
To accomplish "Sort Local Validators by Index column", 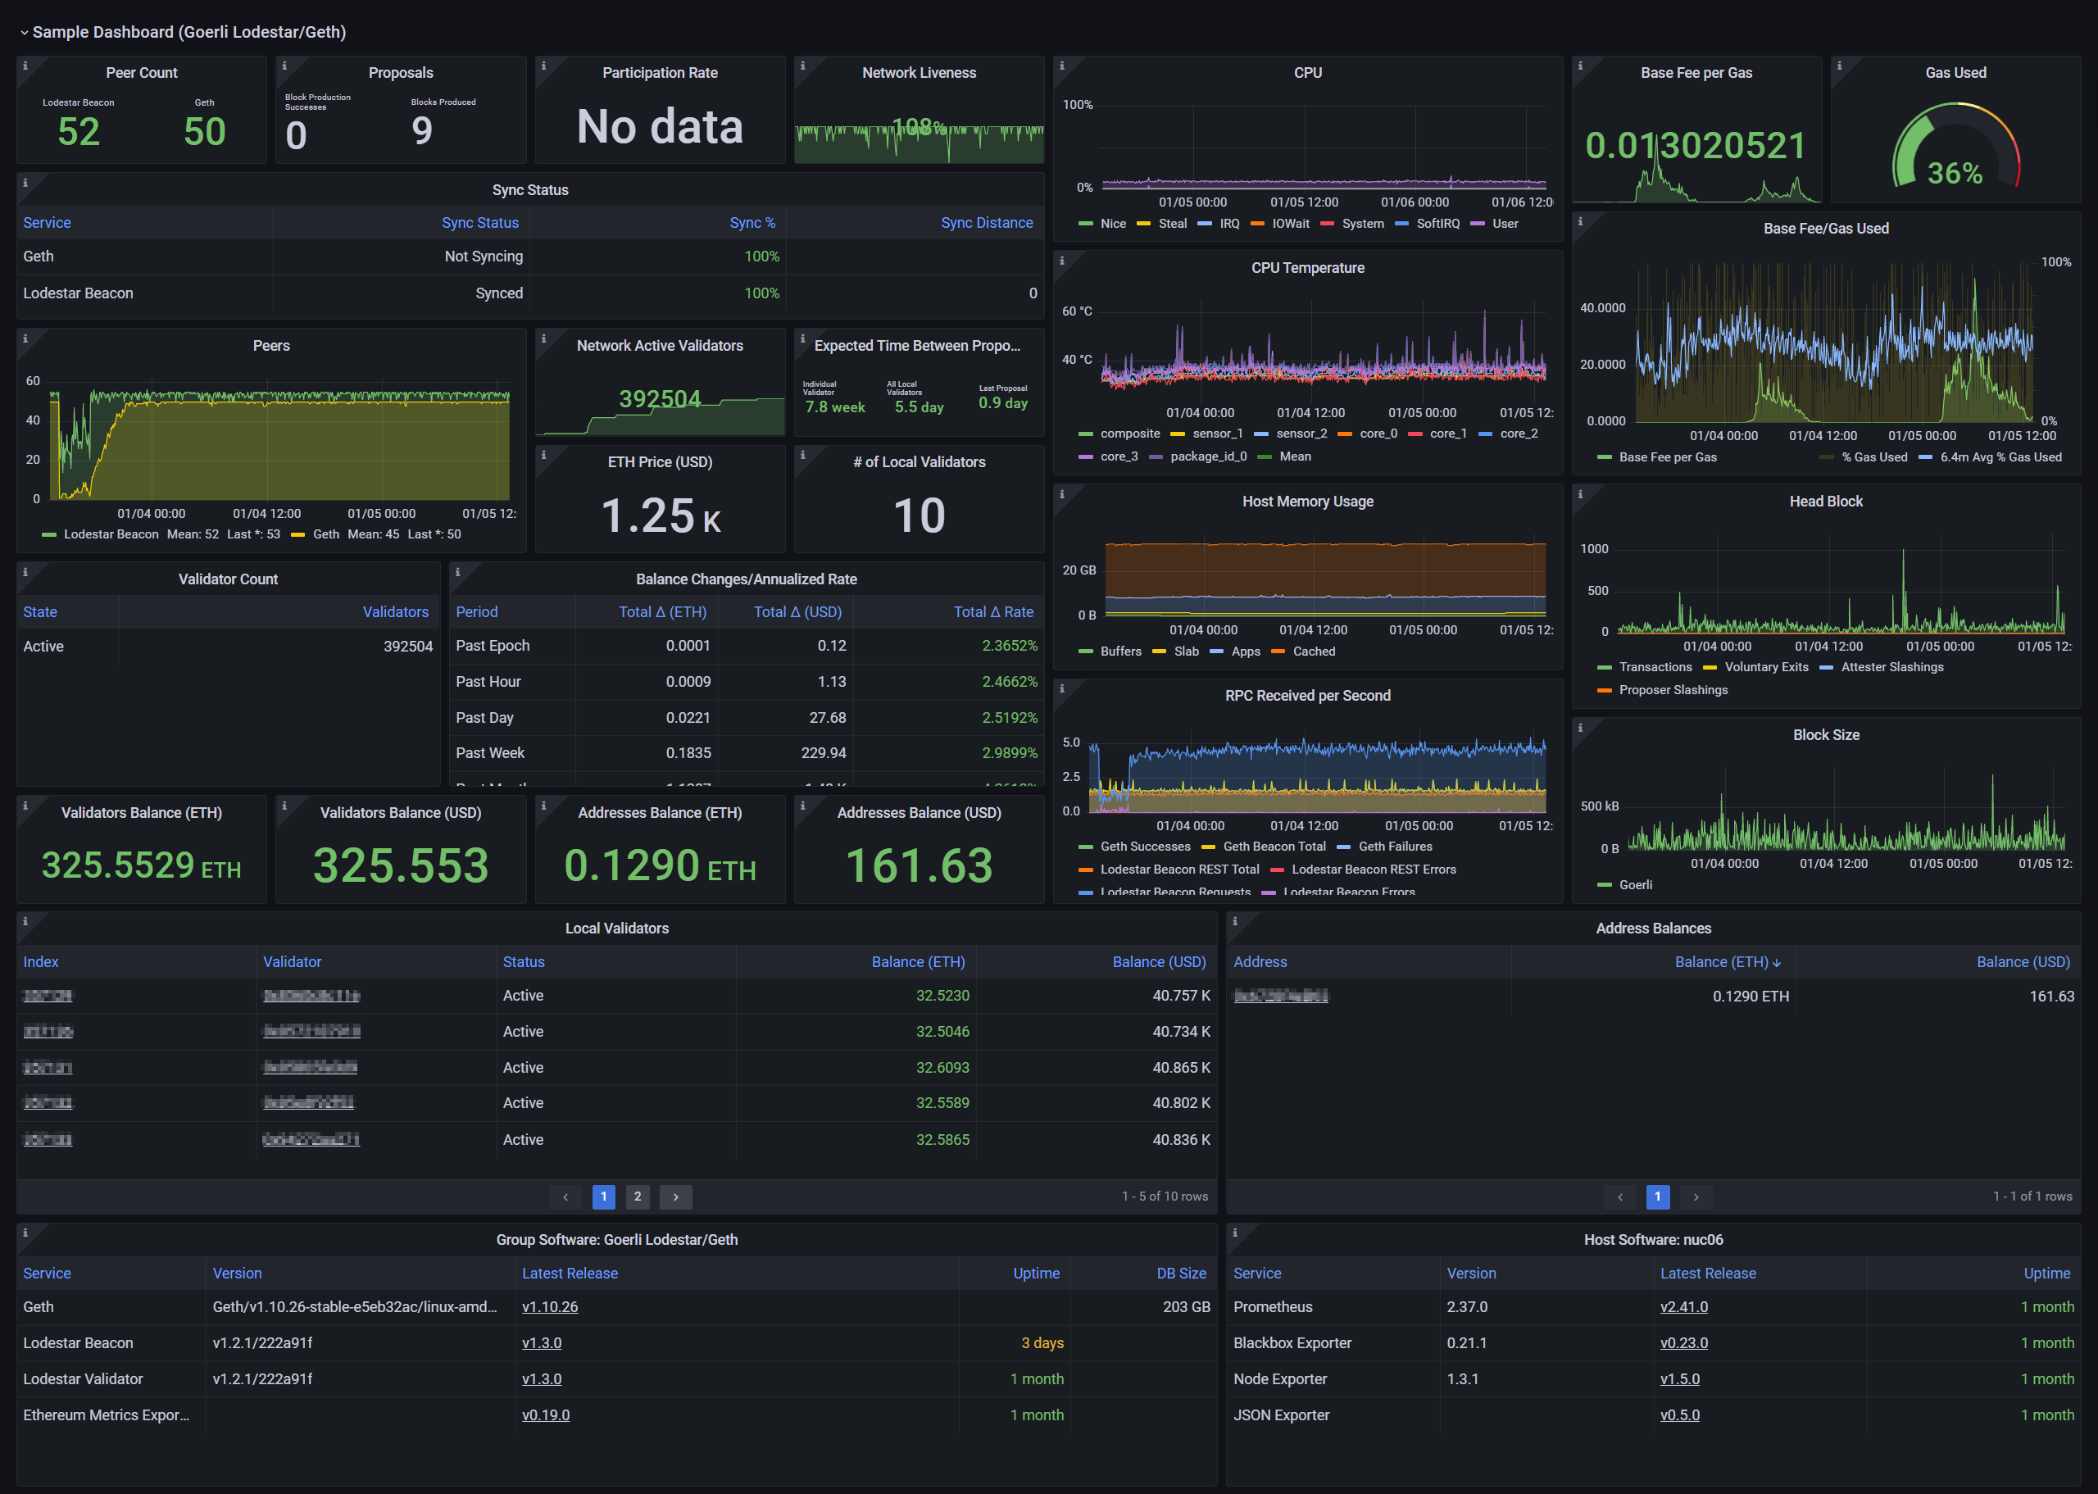I will (40, 962).
